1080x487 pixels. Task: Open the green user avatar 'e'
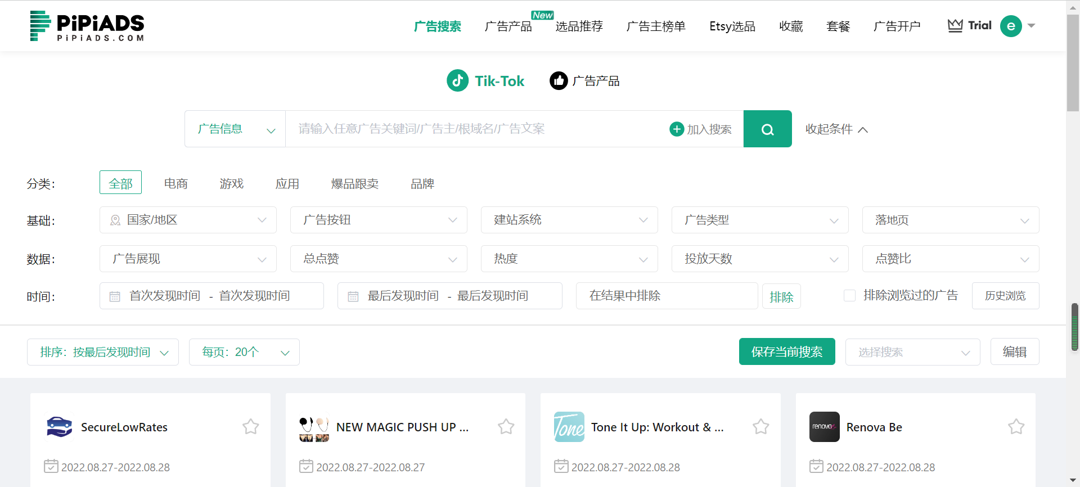(1011, 26)
